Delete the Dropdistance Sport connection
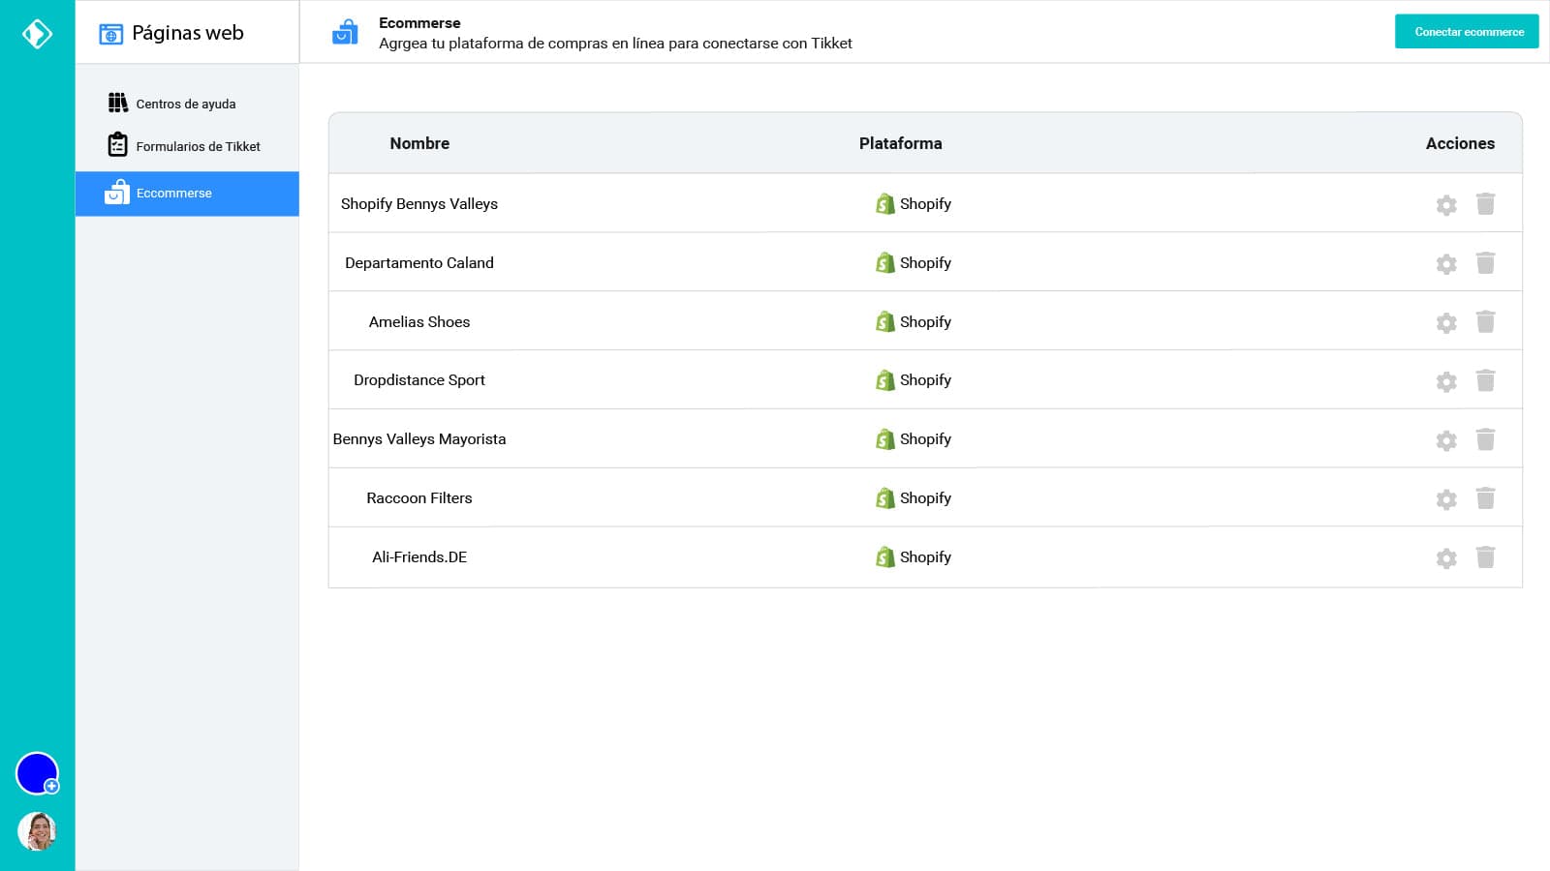1550x871 pixels. (x=1485, y=380)
